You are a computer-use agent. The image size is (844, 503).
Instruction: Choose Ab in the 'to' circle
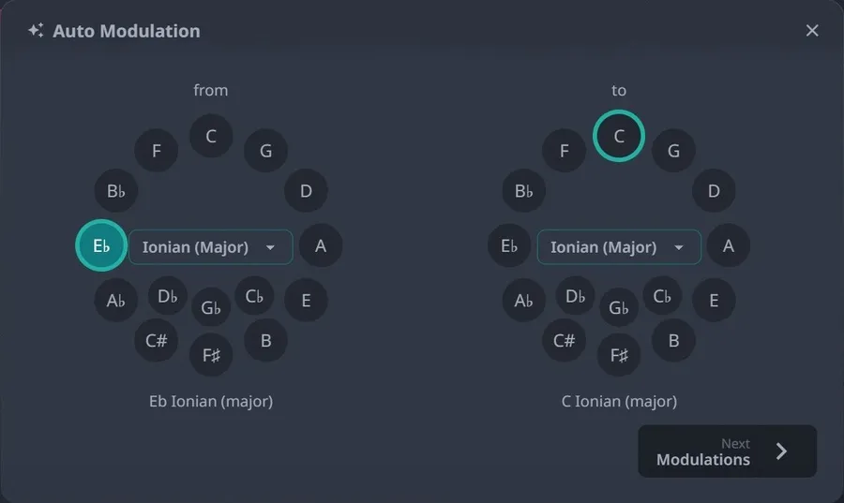point(524,300)
